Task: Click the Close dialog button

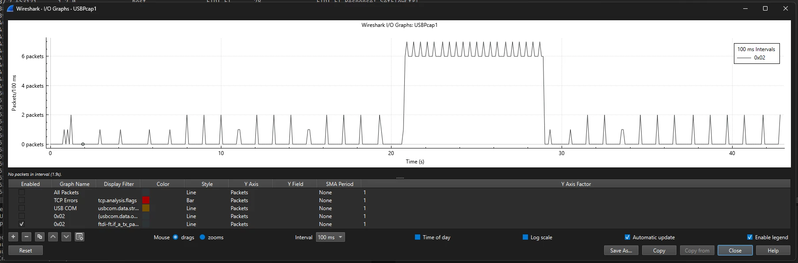Action: (x=735, y=250)
